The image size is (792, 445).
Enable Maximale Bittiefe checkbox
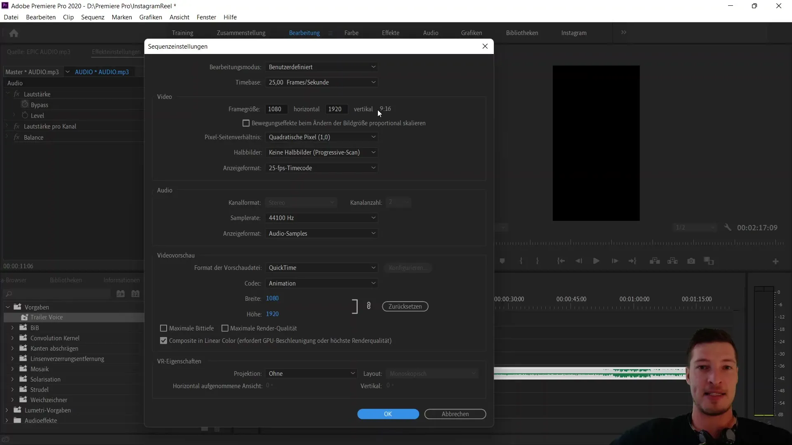click(x=164, y=328)
